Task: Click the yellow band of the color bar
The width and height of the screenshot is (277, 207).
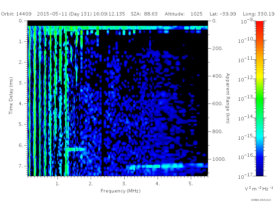Action: 260,75
